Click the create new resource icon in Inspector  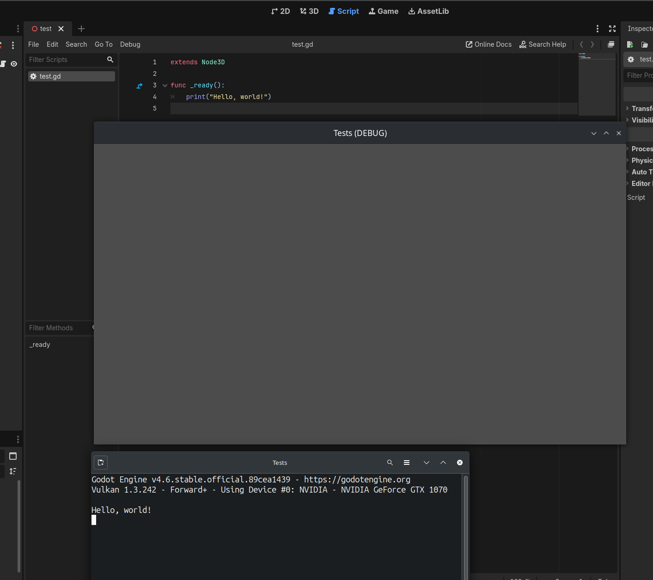click(630, 44)
